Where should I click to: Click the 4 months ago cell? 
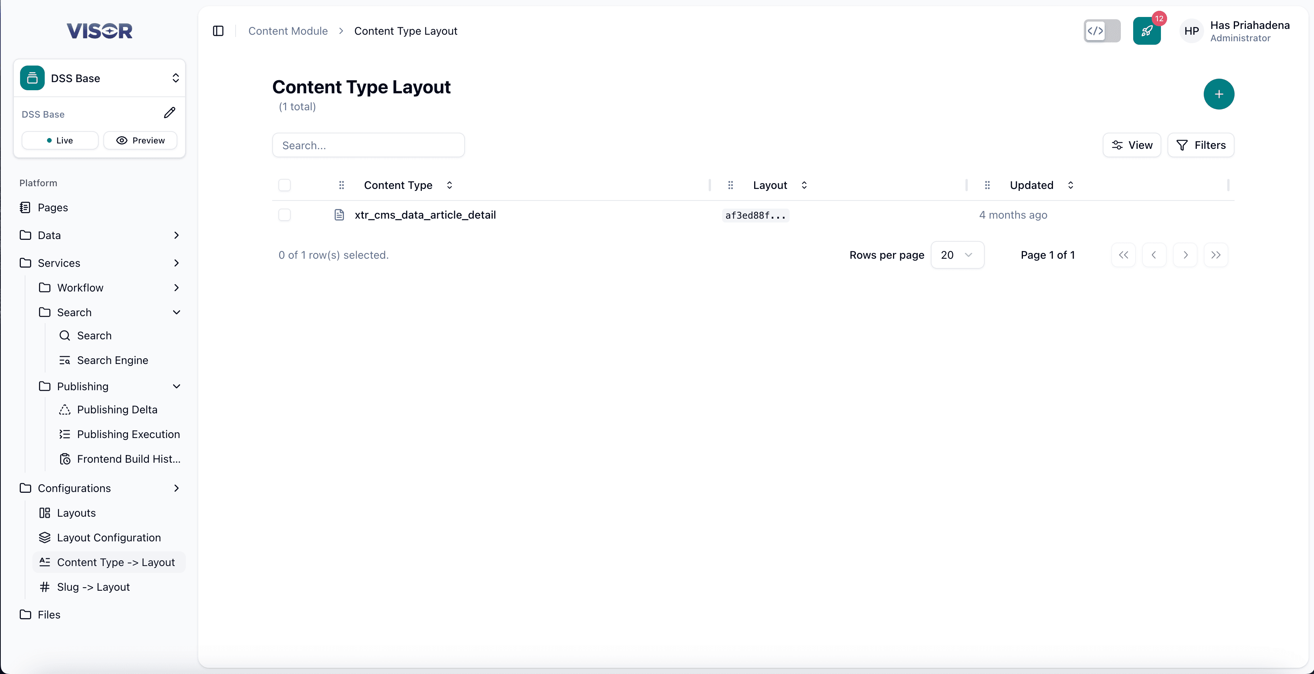tap(1013, 215)
